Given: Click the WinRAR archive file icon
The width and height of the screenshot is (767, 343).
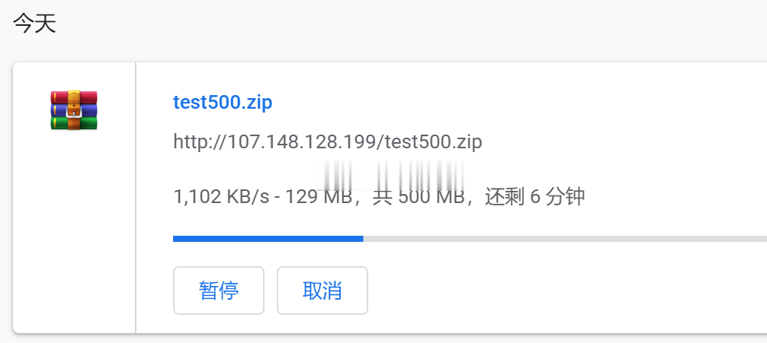Looking at the screenshot, I should pos(74,110).
